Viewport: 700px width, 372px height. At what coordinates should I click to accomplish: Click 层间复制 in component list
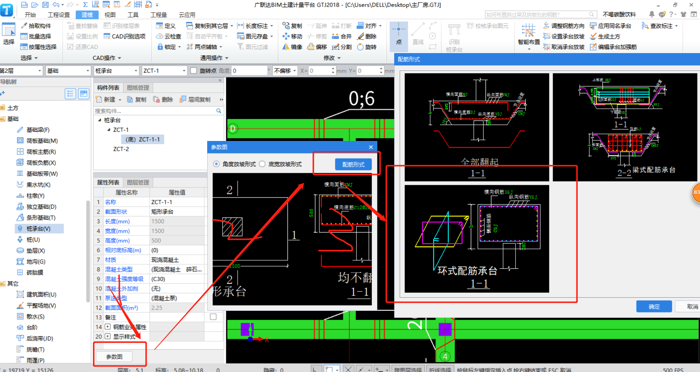point(195,100)
